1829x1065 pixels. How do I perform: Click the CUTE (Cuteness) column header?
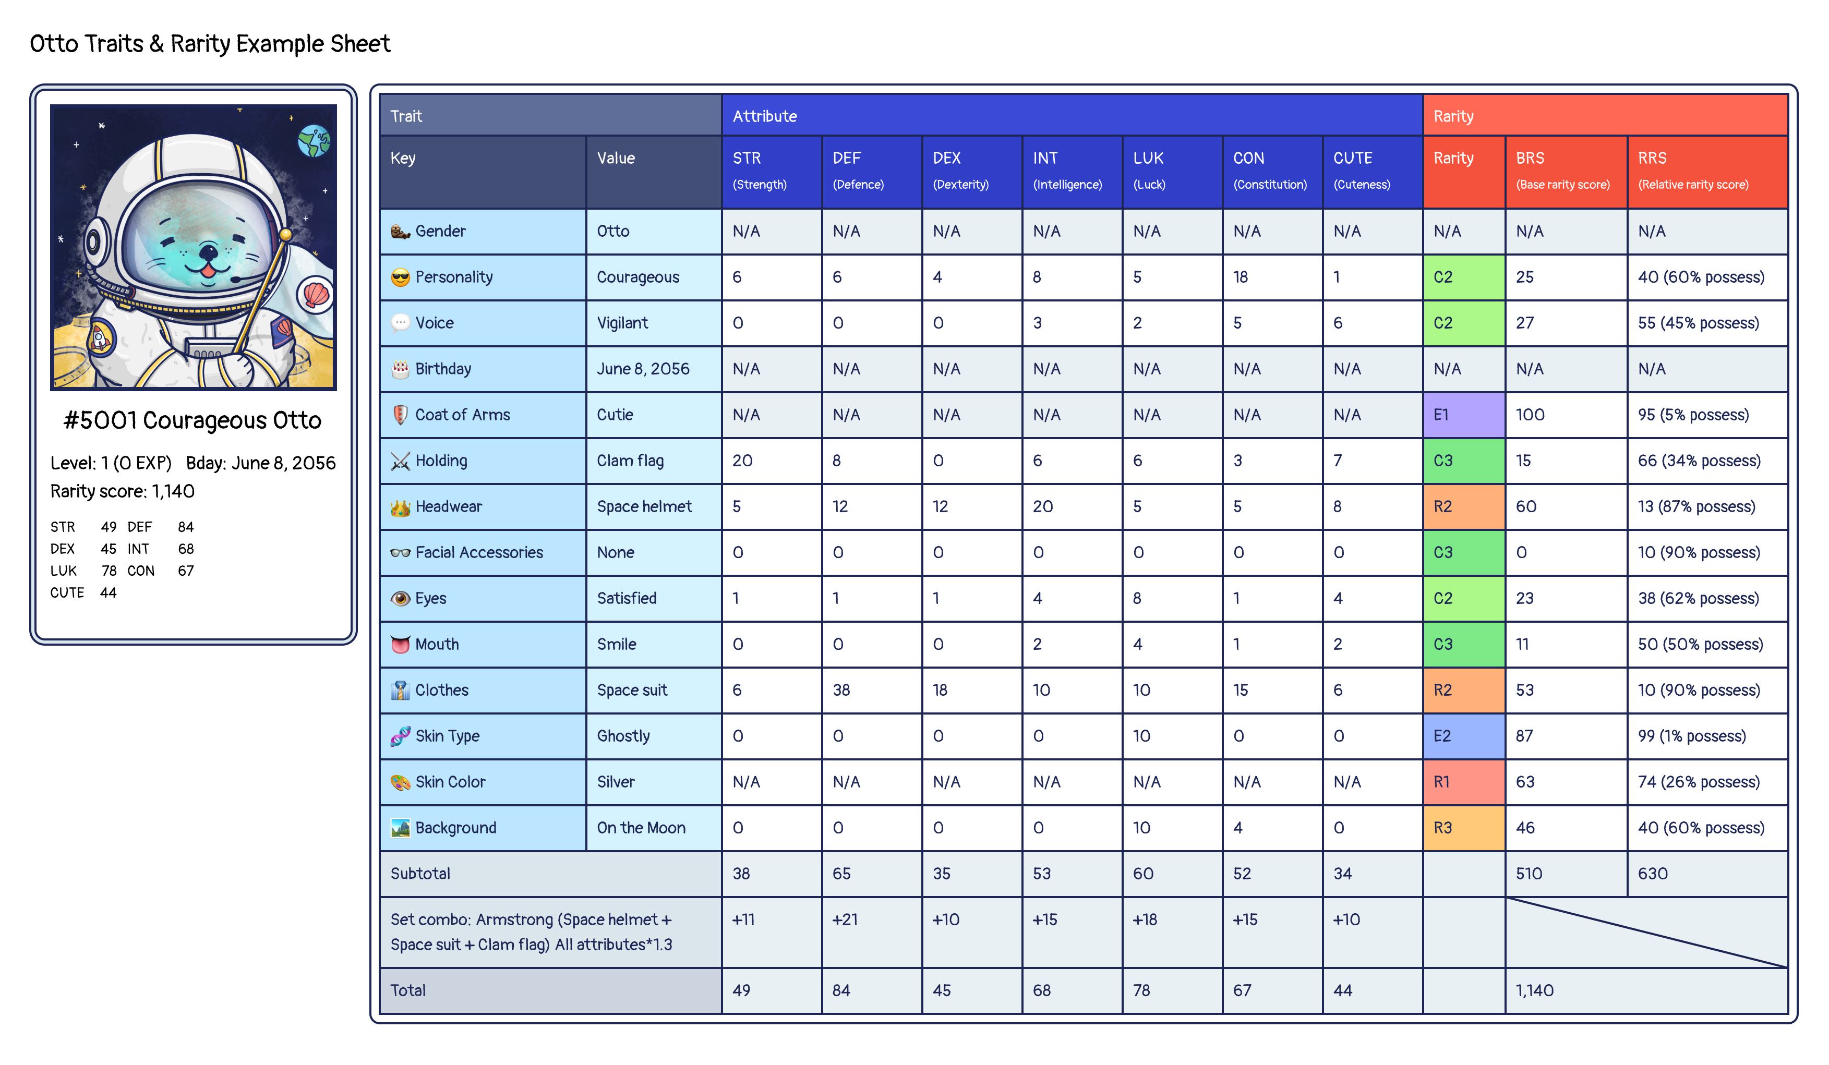pyautogui.click(x=1373, y=172)
